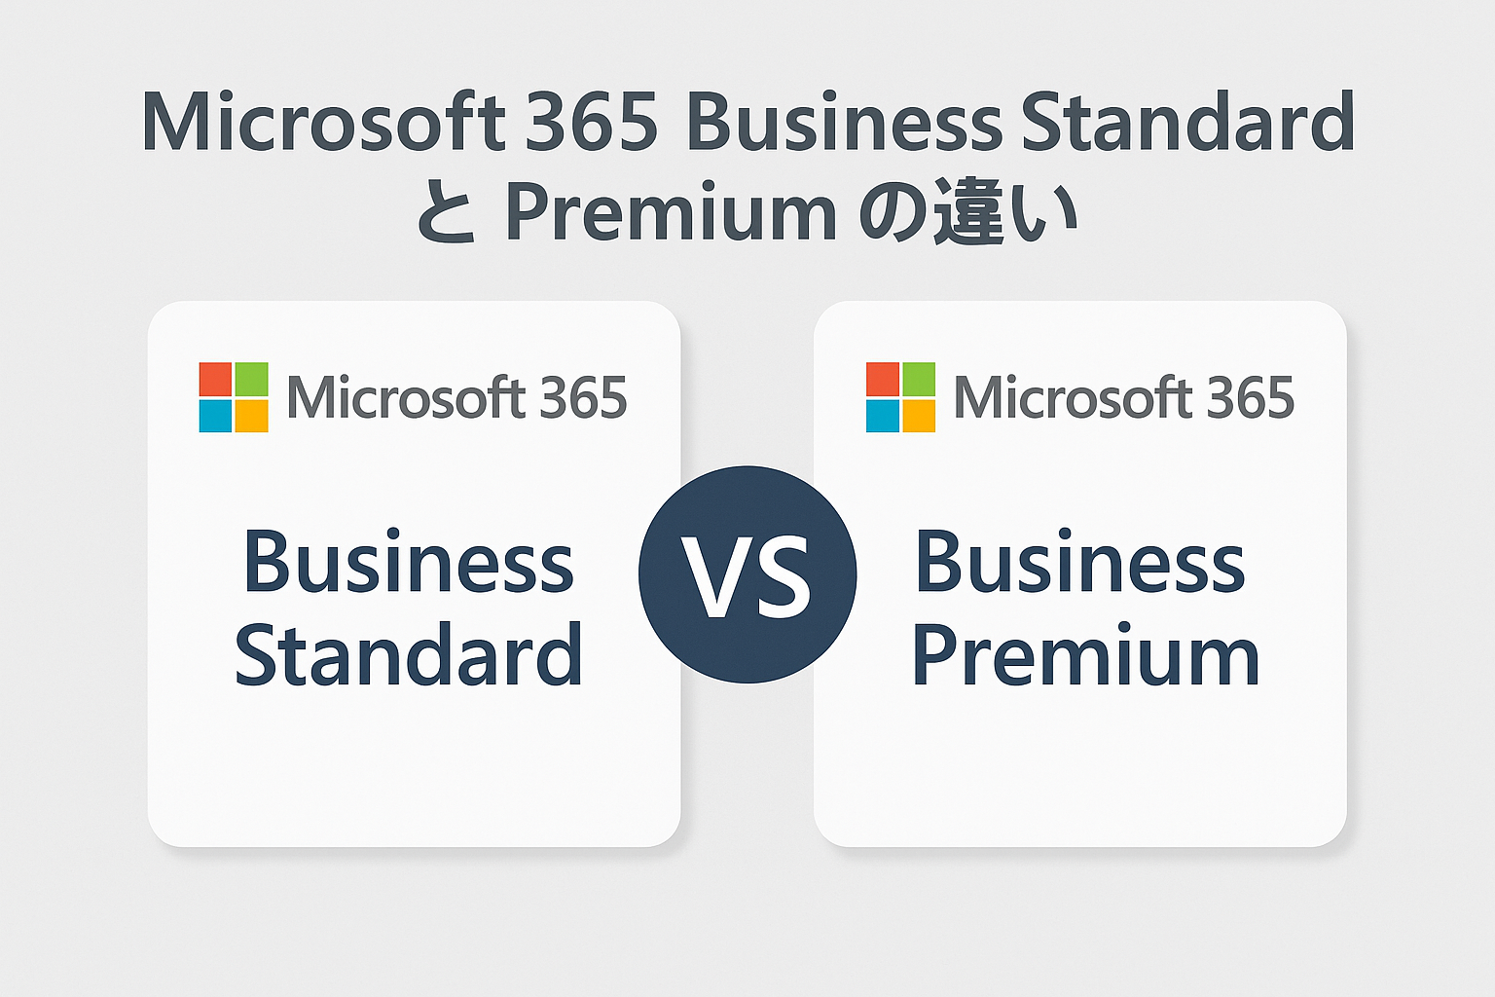The height and width of the screenshot is (997, 1495).
Task: Click empty lower area of Business Premium card
Action: (1080, 769)
